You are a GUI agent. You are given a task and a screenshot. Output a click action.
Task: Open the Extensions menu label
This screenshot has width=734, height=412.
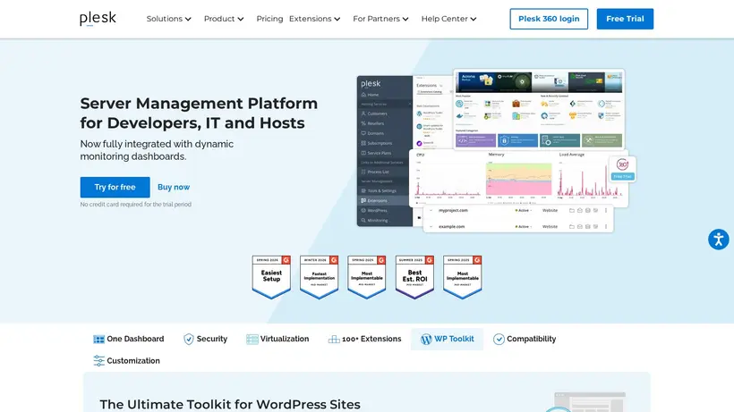pos(310,19)
